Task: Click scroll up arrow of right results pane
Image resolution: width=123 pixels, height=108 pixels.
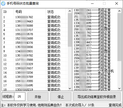Action: coord(119,11)
